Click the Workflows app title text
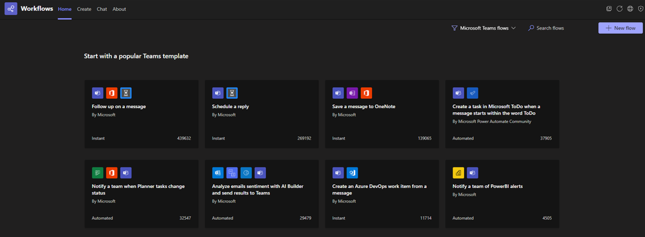 (x=37, y=8)
